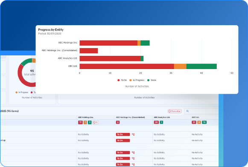Click the overdue clock badge under ABC Holdings Inc.

point(96,122)
